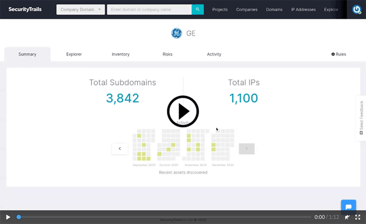Click the September 2020 calendar label

click(144, 165)
